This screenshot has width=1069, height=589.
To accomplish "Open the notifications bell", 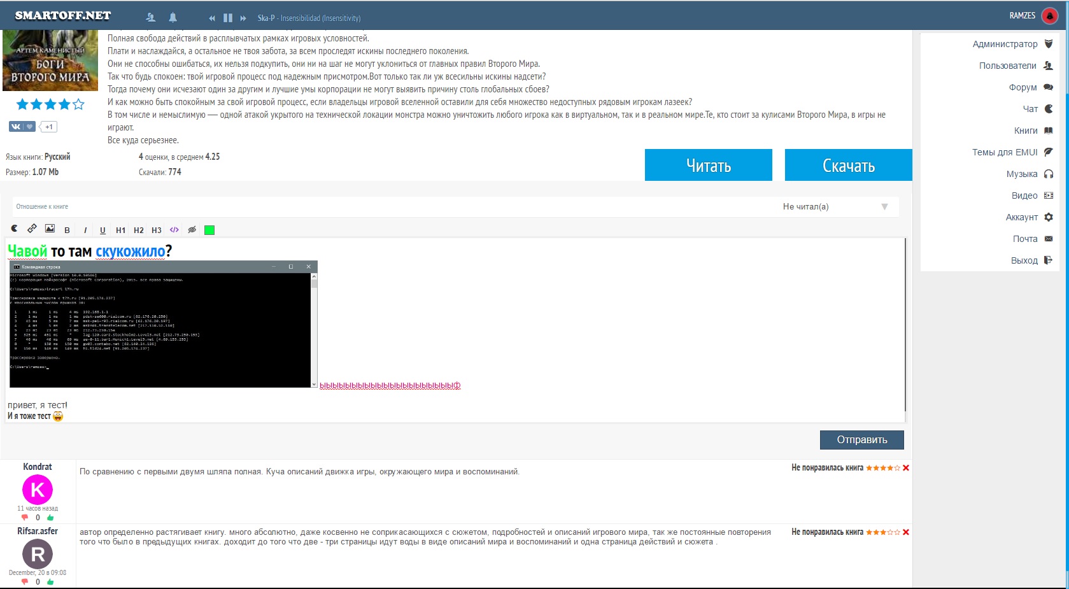I will point(173,18).
